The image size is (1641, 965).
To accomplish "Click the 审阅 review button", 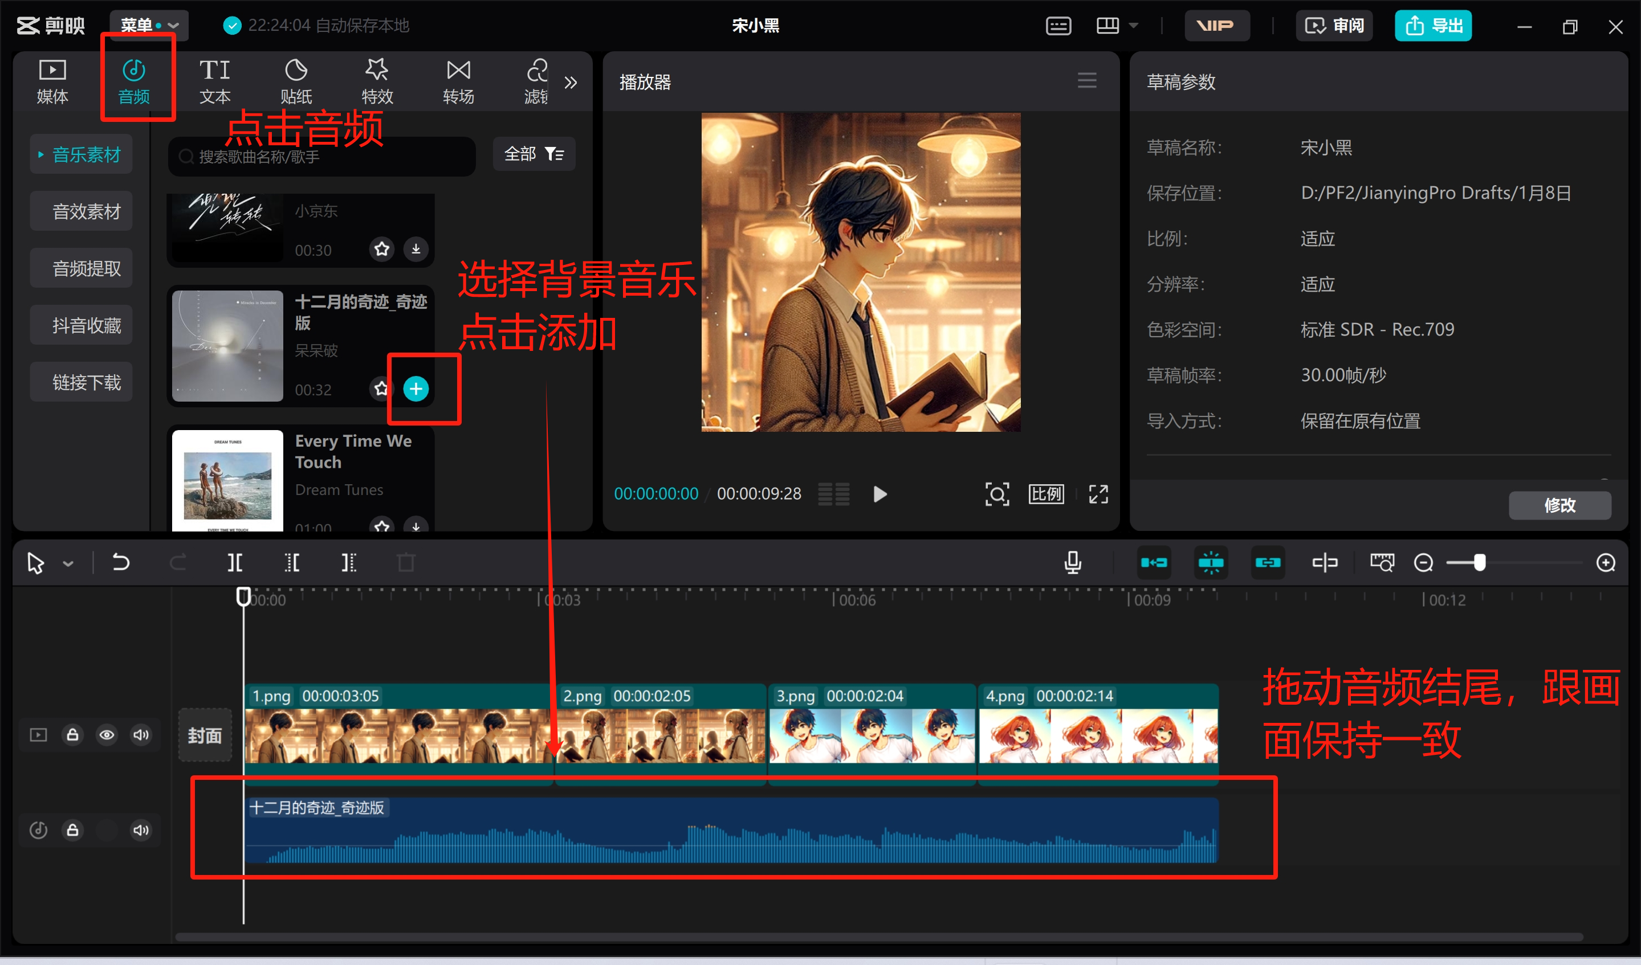I will coord(1334,26).
